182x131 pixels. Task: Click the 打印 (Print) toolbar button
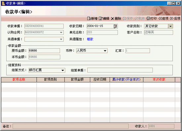tap(152, 18)
